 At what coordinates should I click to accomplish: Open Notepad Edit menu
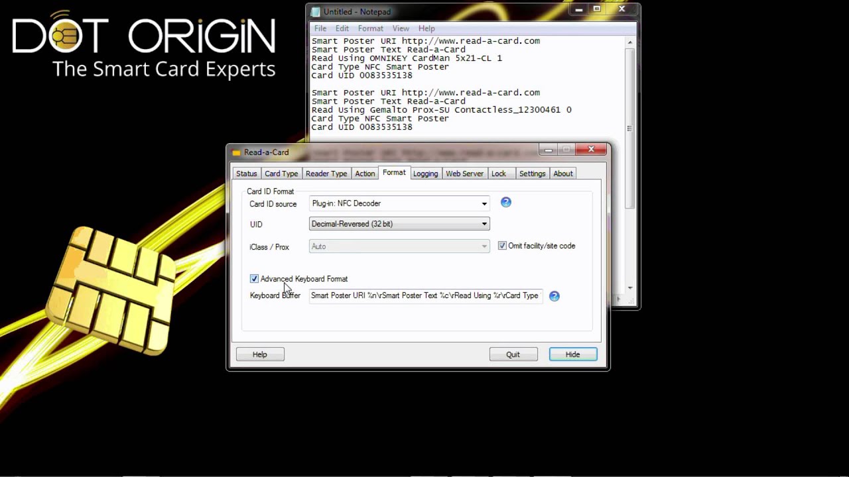[342, 28]
